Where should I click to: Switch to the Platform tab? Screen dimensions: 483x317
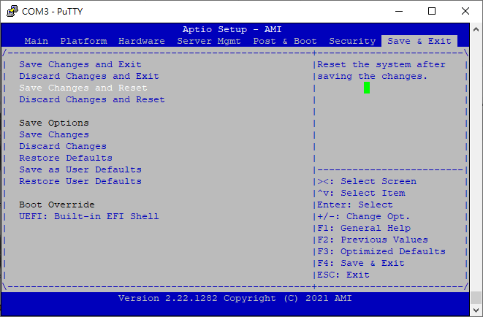83,41
